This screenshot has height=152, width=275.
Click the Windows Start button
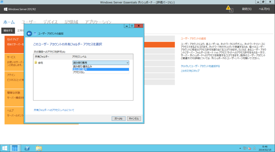coord(4,148)
